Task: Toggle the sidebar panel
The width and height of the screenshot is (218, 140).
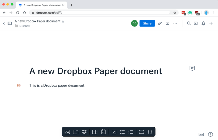Action: pyautogui.click(x=10, y=23)
